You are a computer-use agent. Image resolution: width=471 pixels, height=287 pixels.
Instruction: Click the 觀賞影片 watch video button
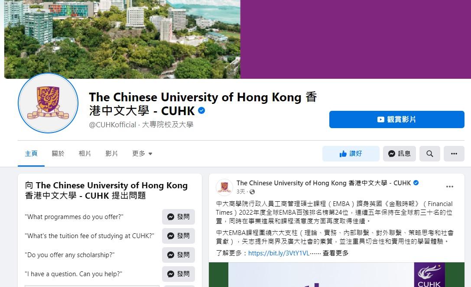[396, 119]
